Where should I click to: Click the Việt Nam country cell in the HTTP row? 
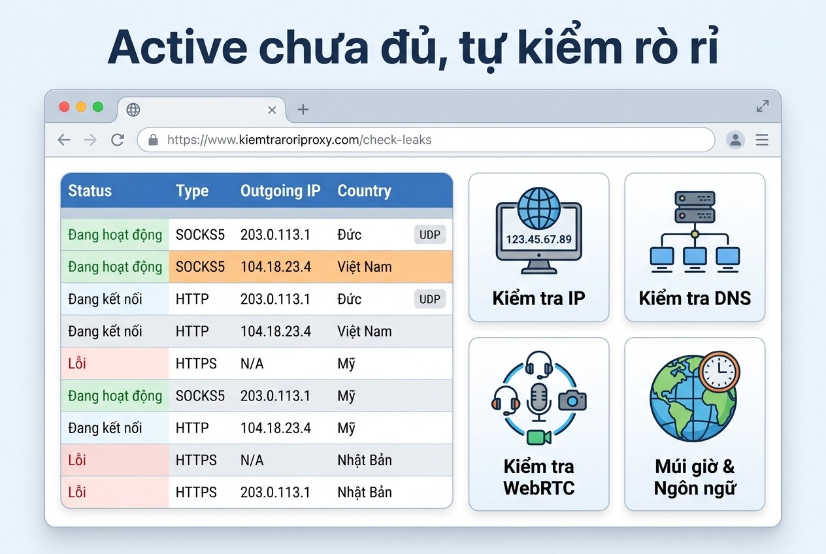point(365,331)
